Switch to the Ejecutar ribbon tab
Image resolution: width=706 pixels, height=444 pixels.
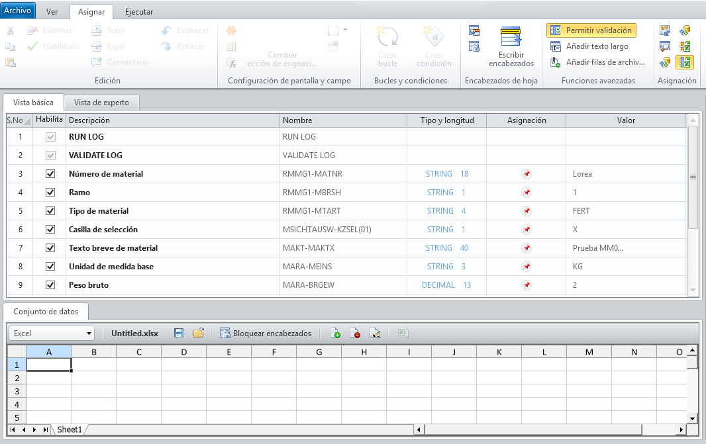pos(139,12)
